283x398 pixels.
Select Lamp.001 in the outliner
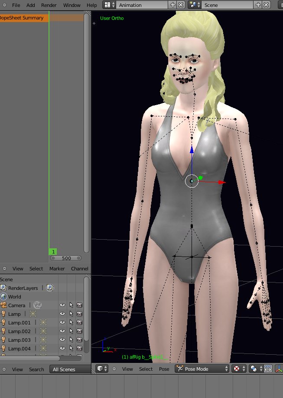coord(19,323)
